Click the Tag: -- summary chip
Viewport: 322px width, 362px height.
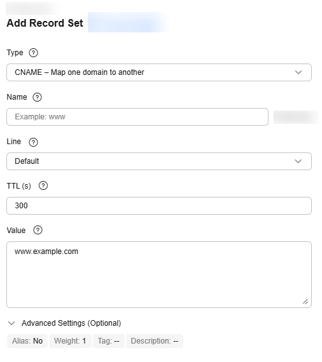coord(109,341)
